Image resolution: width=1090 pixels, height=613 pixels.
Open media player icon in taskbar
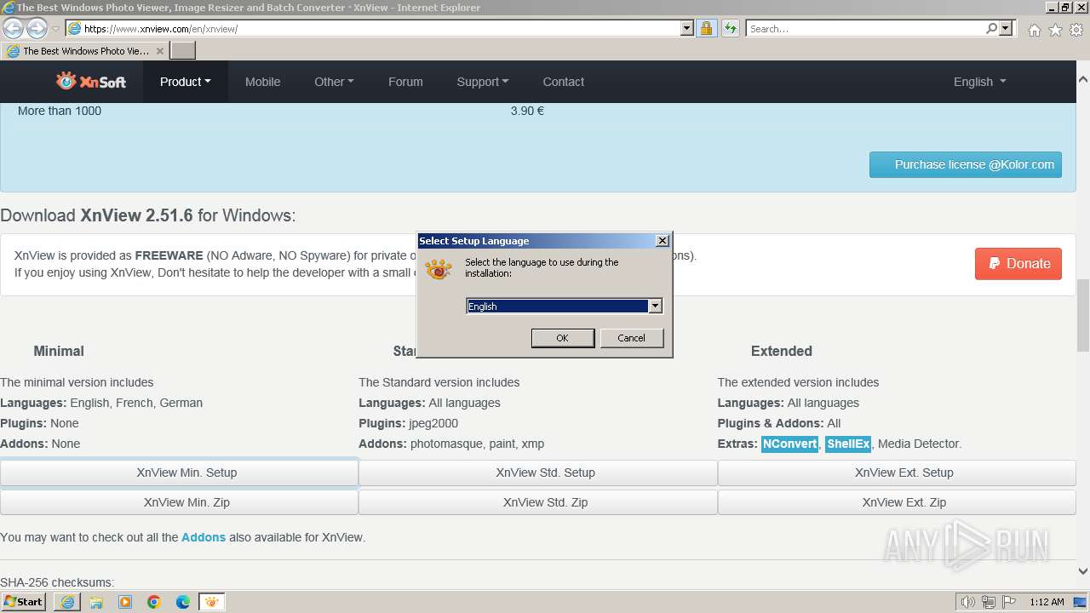[125, 602]
